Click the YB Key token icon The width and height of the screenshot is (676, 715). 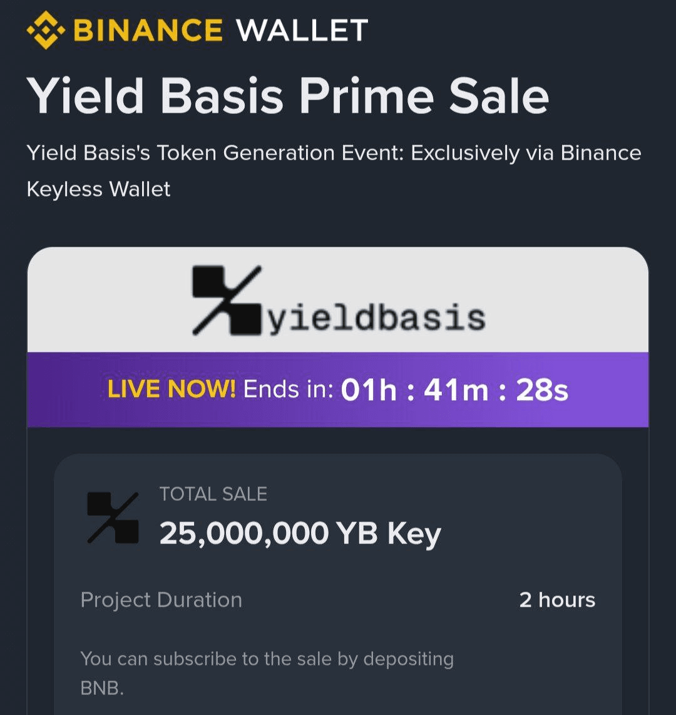(x=113, y=518)
